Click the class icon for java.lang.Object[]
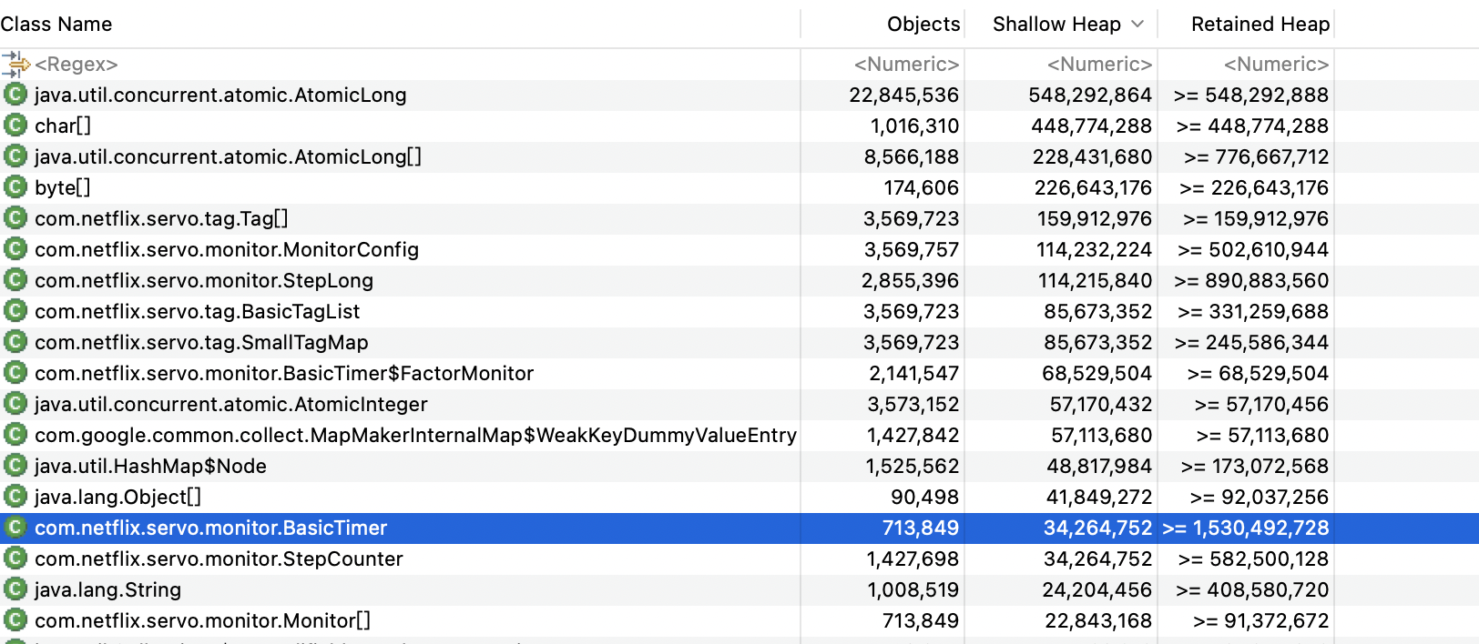This screenshot has width=1479, height=644. [15, 497]
